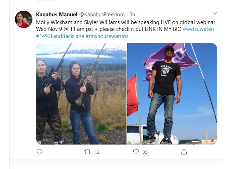Follow the #wetsuweten hashtag link
Viewport: 227px width, 169px height.
click(x=198, y=29)
